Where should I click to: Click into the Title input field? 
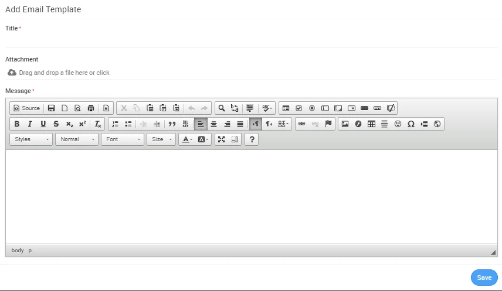[251, 40]
